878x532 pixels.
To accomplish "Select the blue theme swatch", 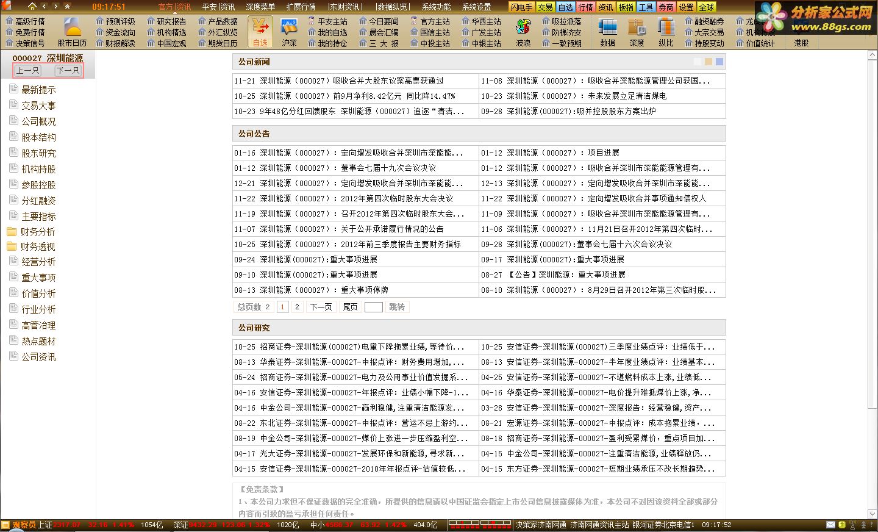I will pyautogui.click(x=719, y=62).
